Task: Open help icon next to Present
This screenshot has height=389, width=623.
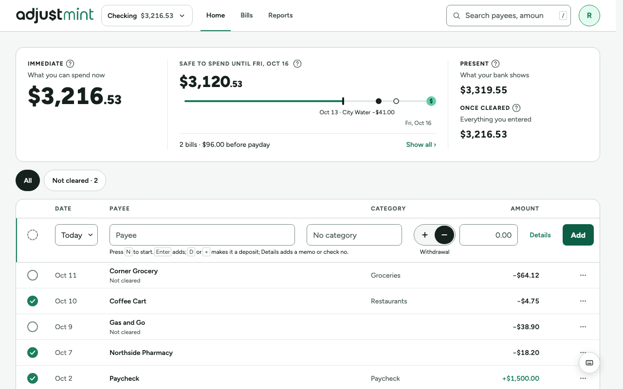Action: coord(495,64)
